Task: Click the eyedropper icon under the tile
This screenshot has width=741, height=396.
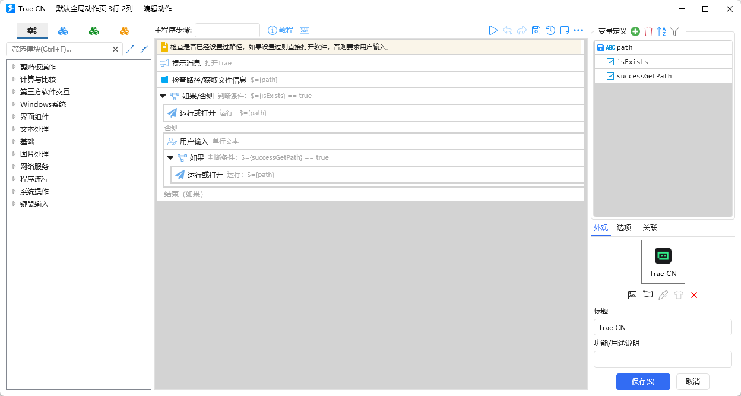Action: click(x=663, y=294)
